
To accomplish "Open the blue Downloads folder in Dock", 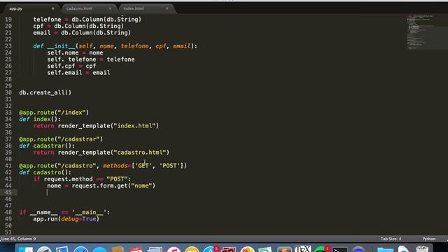I will tap(385, 250).
